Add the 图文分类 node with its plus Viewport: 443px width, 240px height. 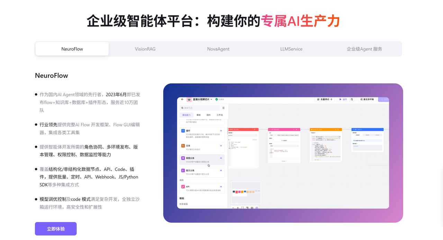221,170
